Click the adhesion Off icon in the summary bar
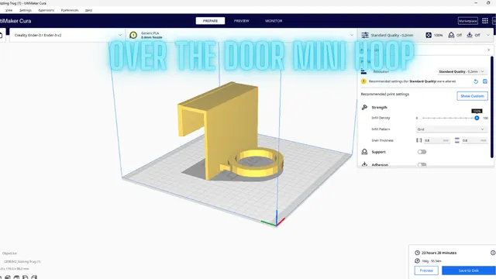This screenshot has height=279, width=496. click(470, 35)
